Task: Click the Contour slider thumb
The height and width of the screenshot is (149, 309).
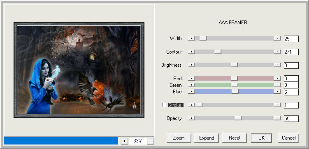Action: pyautogui.click(x=218, y=52)
